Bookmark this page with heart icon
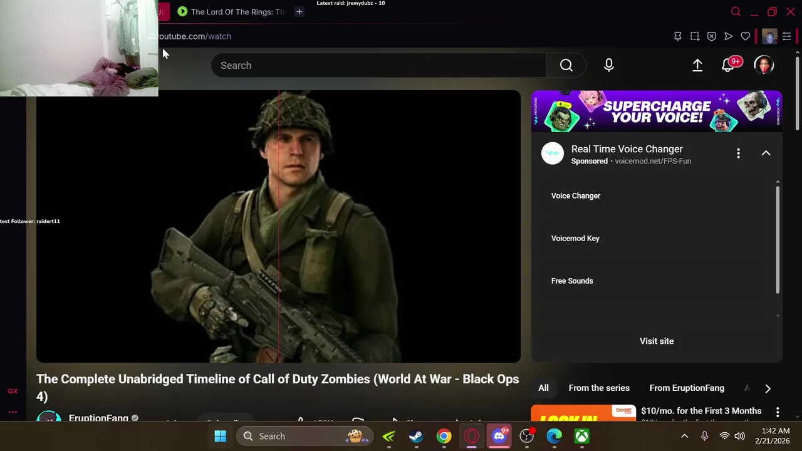Image resolution: width=802 pixels, height=451 pixels. tap(745, 36)
